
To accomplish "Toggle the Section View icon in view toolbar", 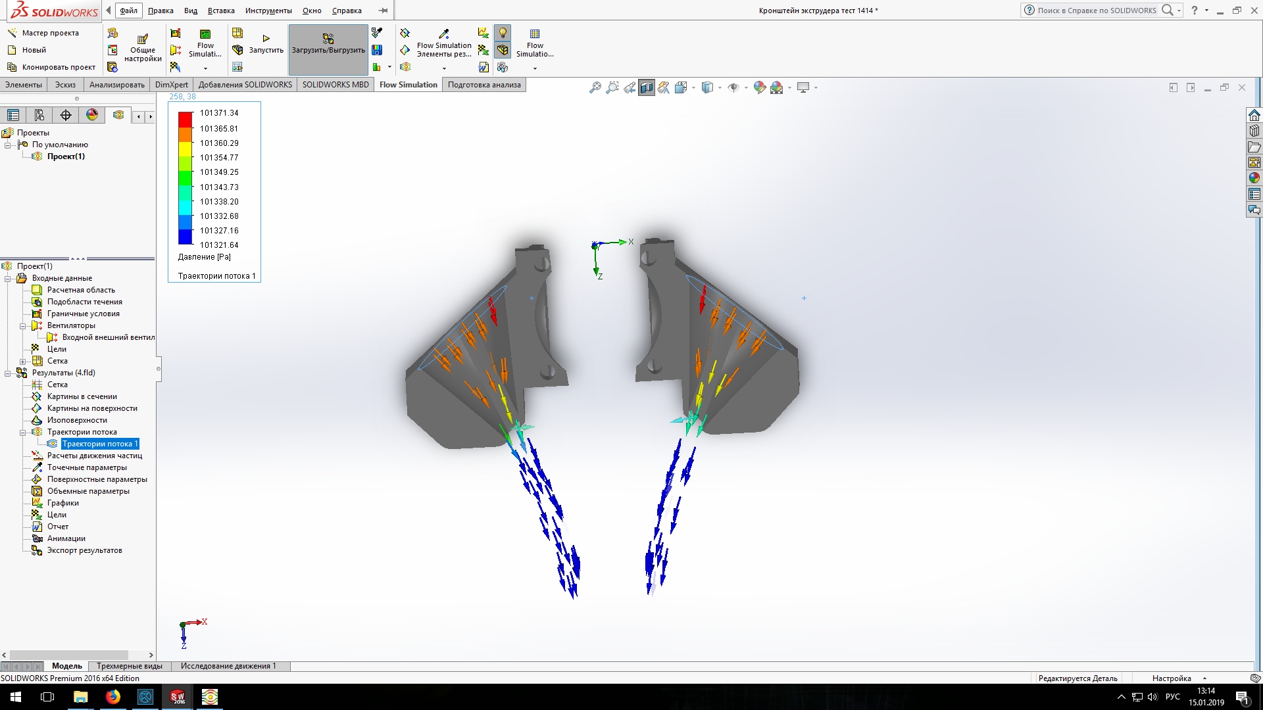I will (647, 87).
